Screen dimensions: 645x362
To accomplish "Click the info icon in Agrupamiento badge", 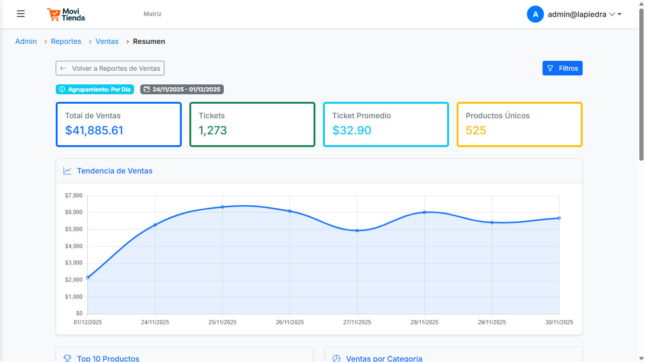I will (x=62, y=89).
